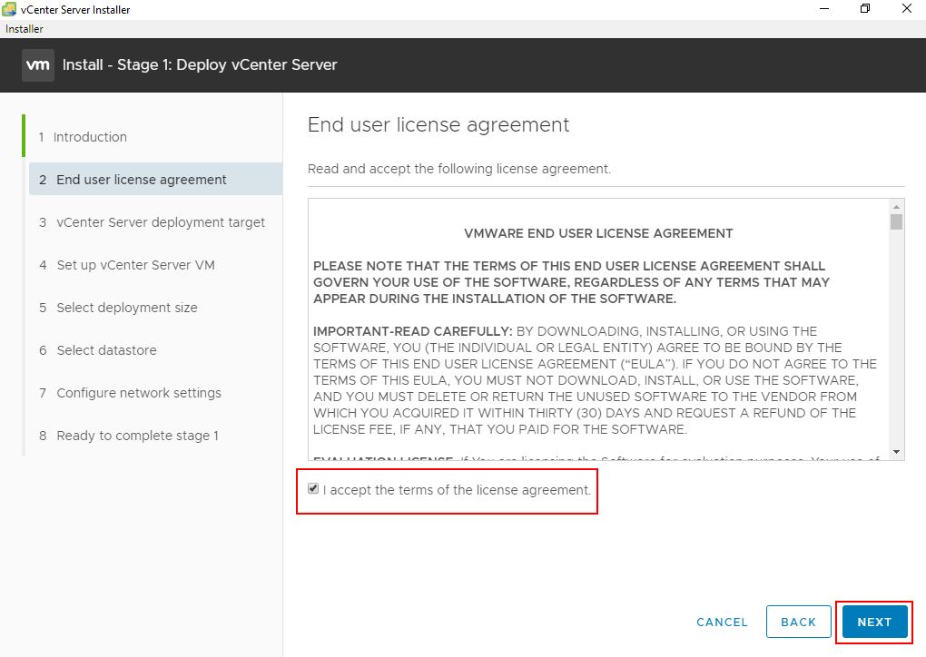Screen dimensions: 926x657
Task: Click the vCenter Server Installer title bar icon
Action: pyautogui.click(x=9, y=9)
